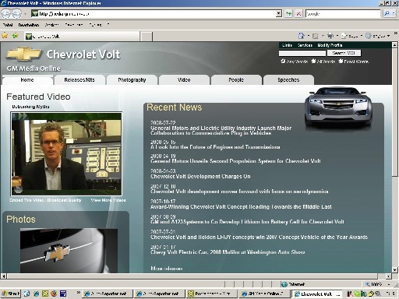Stop loading with the red X icon

pos(298,13)
